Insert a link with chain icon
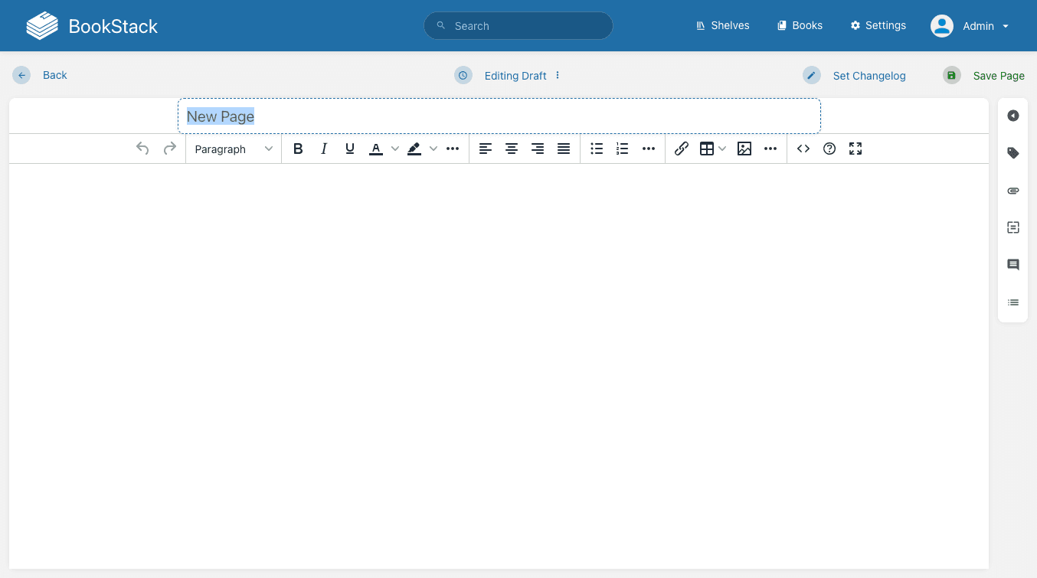 [682, 149]
